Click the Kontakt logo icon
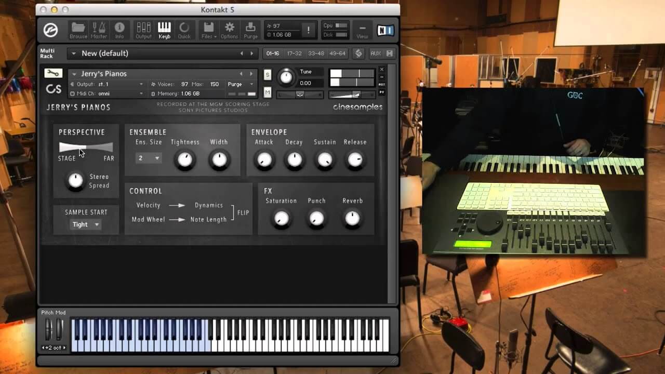665x374 pixels. [x=51, y=30]
